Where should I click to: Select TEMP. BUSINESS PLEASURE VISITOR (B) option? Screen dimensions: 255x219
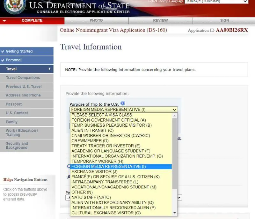coord(111,125)
